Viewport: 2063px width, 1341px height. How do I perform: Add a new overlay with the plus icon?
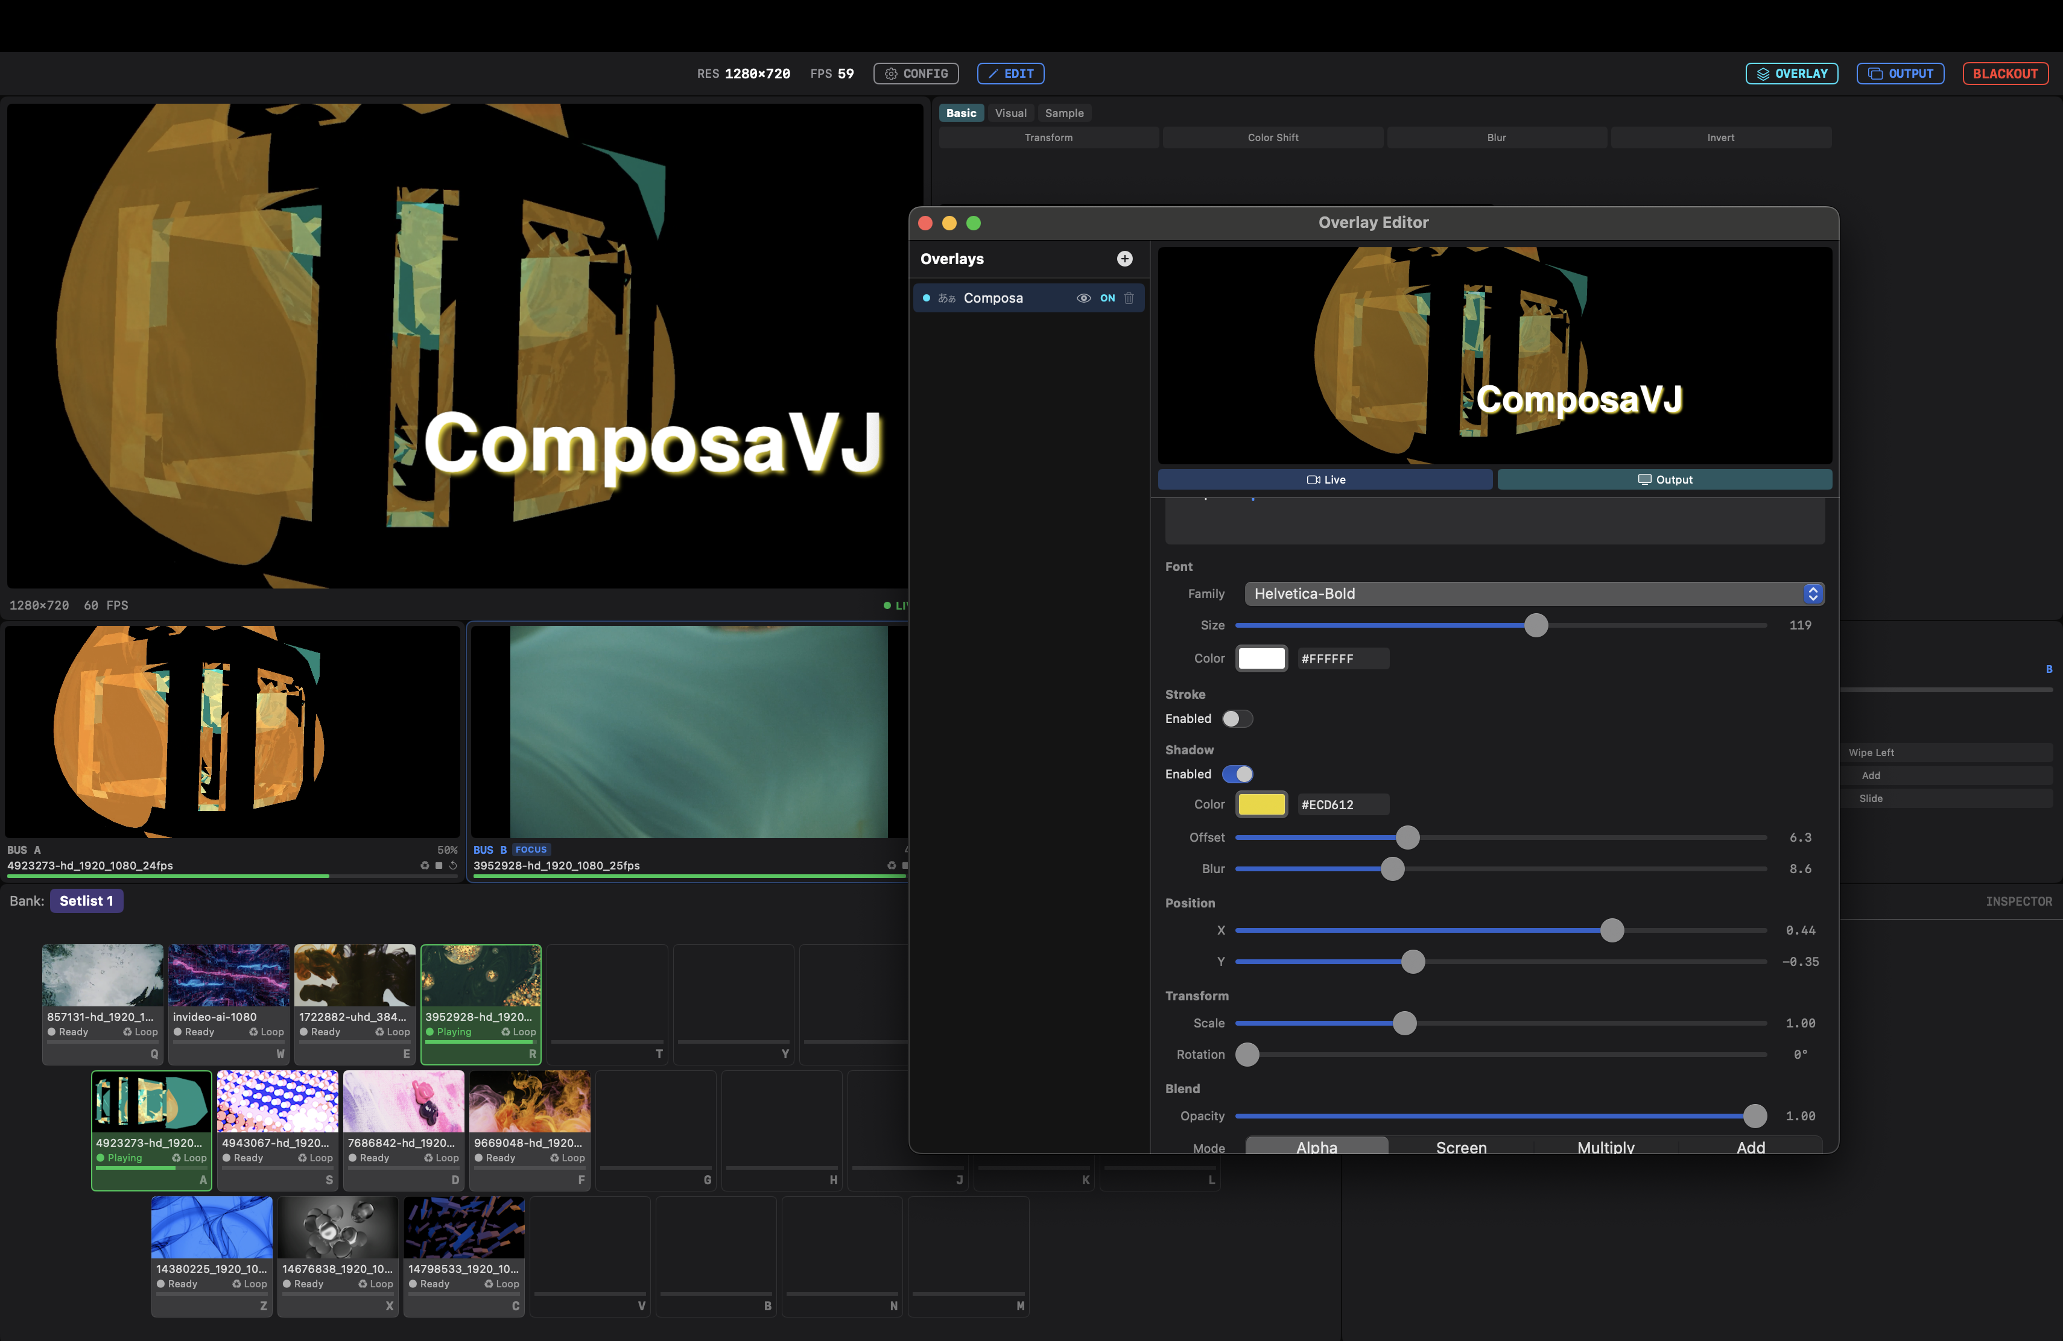[x=1124, y=259]
